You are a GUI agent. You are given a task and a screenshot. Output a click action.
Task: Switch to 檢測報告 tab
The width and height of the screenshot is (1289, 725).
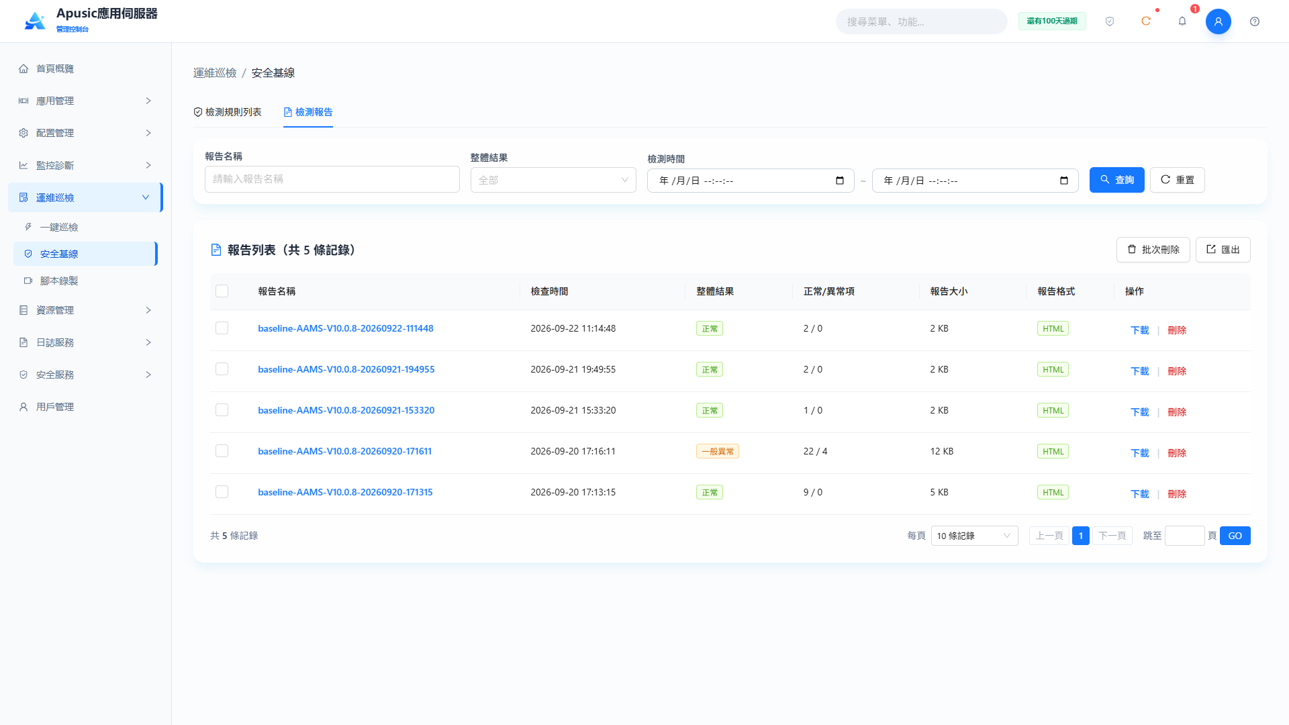(x=308, y=112)
